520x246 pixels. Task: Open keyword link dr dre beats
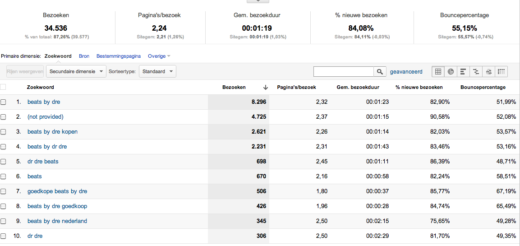click(x=43, y=161)
